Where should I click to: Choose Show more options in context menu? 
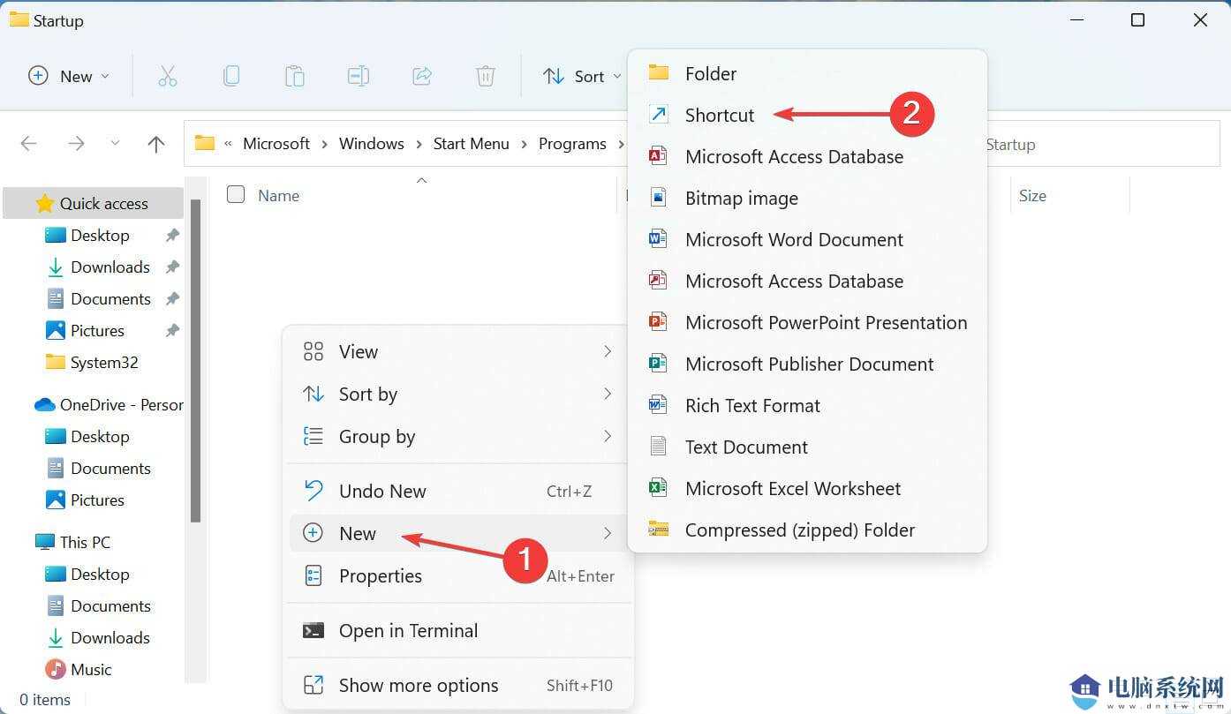click(x=457, y=686)
